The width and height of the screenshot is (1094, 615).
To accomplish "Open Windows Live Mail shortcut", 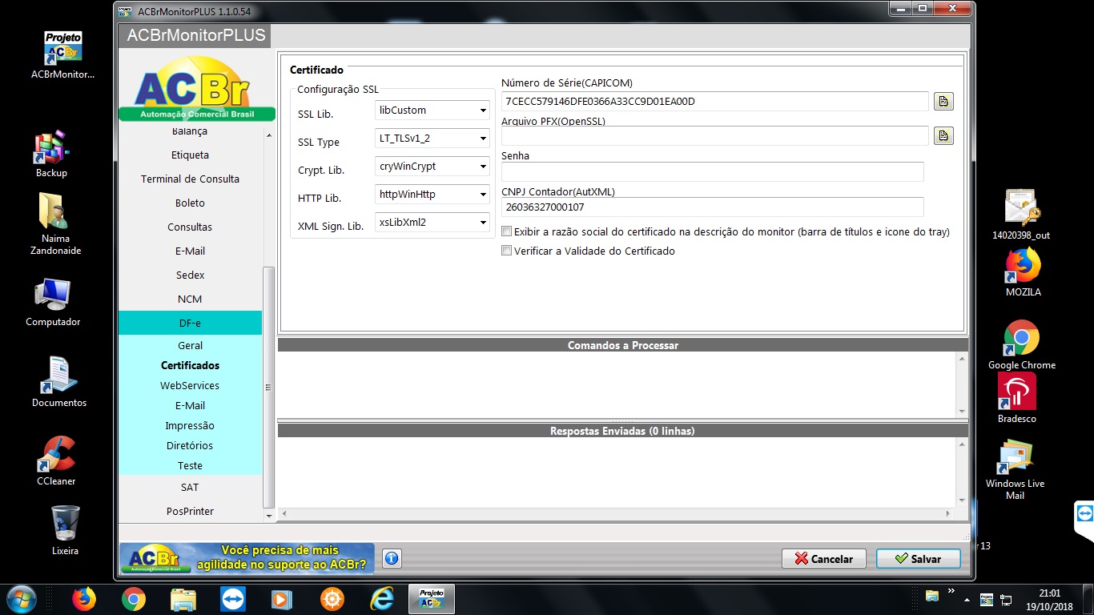I will pos(1015,469).
